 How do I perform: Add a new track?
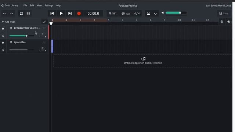point(8,22)
